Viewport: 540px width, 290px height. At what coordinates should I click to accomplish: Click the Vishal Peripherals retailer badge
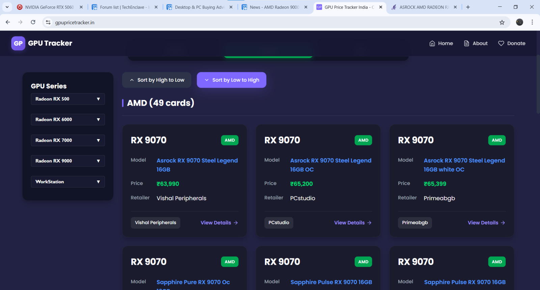(156, 222)
